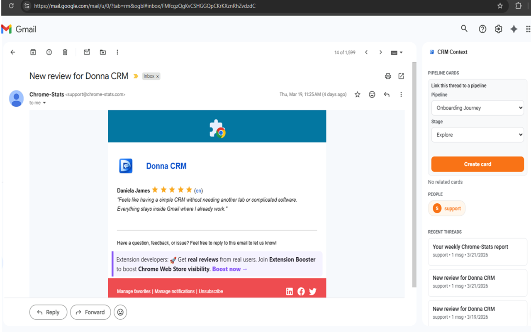Click the Create card button

477,164
